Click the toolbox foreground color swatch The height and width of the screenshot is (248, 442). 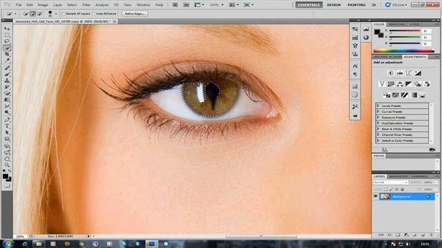[6, 176]
